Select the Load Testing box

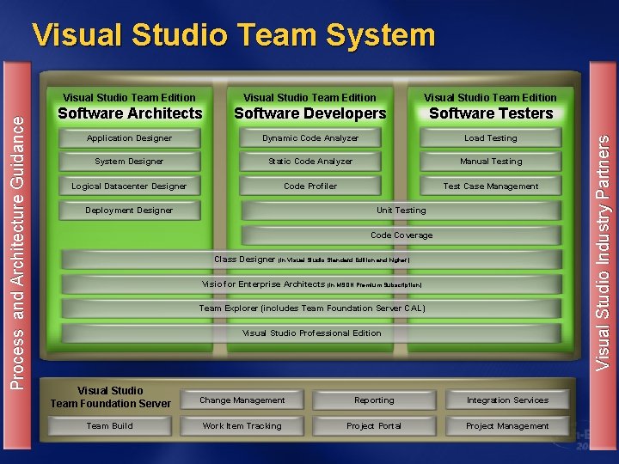tap(491, 138)
